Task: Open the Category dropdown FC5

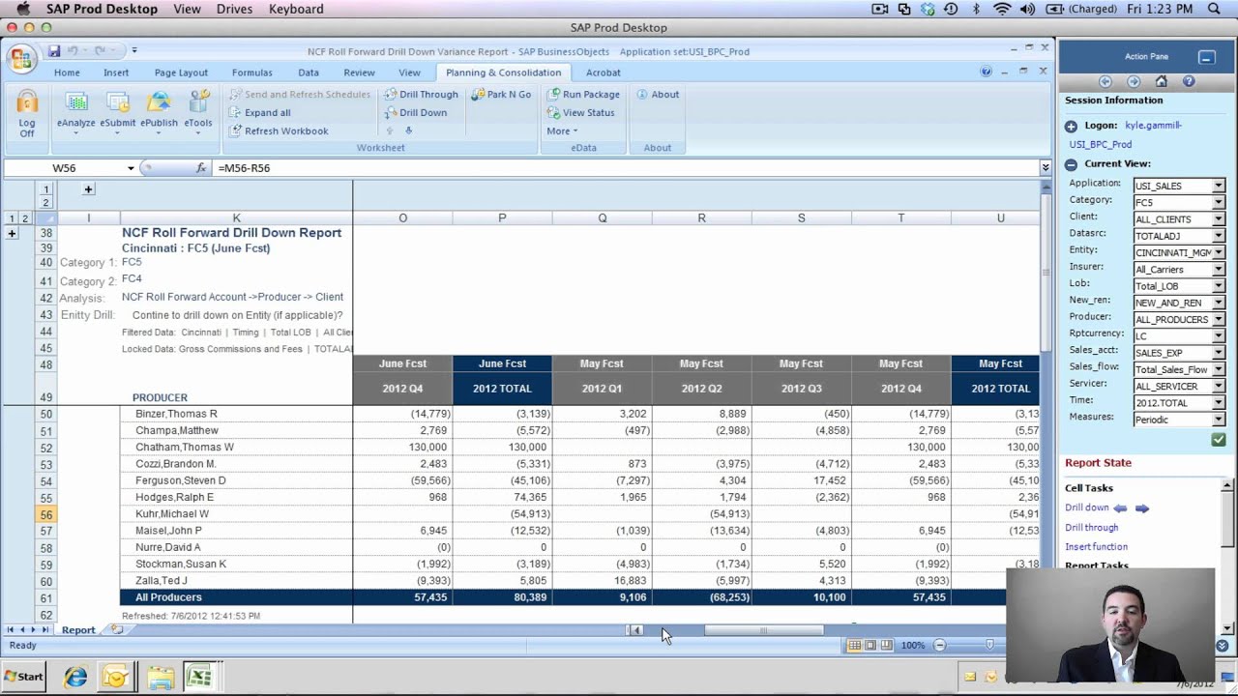Action: point(1218,202)
